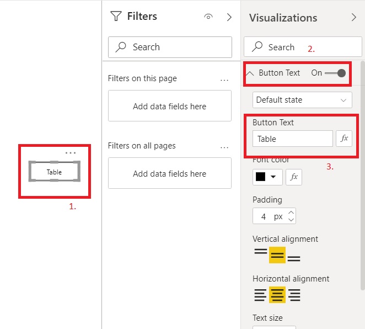Align button text horizontally right
This screenshot has height=329, width=365.
(x=294, y=295)
